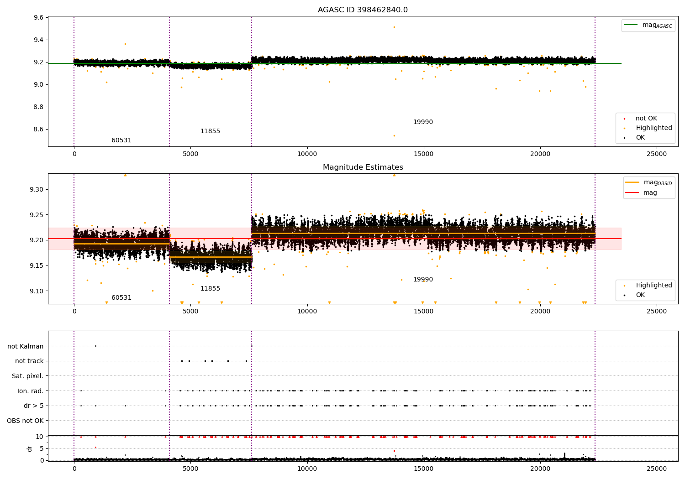This screenshot has width=685, height=479.
Task: Click the 'dr' axis label
Action: coord(30,448)
